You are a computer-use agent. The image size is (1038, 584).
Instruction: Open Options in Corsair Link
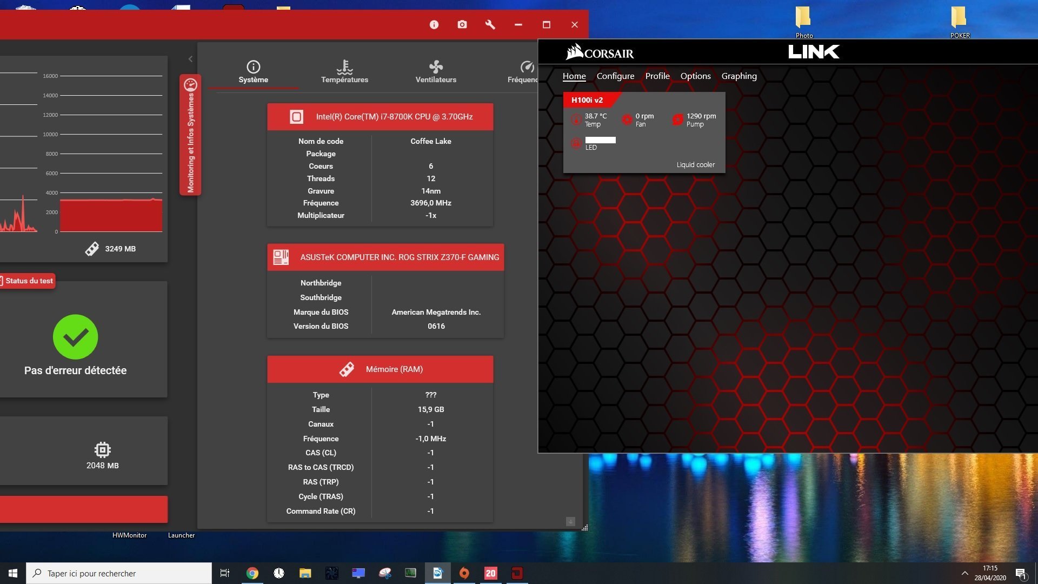click(695, 76)
